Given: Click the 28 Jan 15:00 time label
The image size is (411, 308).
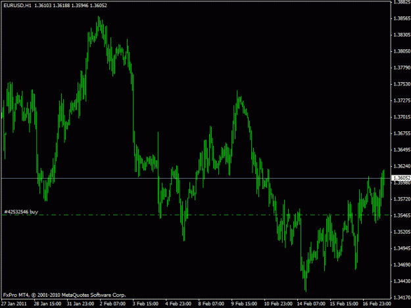Looking at the screenshot, I should click(47, 303).
